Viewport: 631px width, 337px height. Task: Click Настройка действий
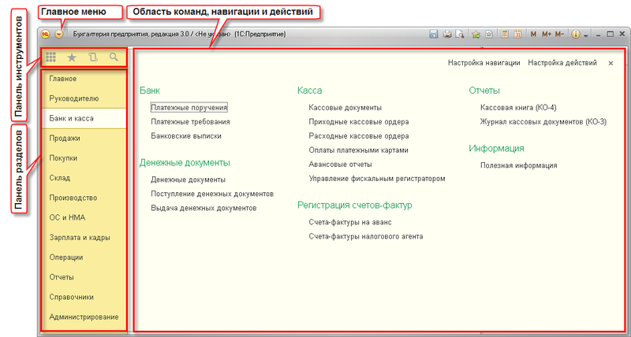[x=562, y=62]
